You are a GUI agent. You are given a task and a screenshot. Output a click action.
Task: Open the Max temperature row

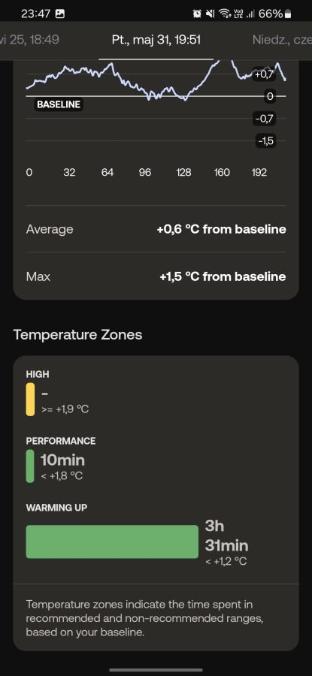156,276
